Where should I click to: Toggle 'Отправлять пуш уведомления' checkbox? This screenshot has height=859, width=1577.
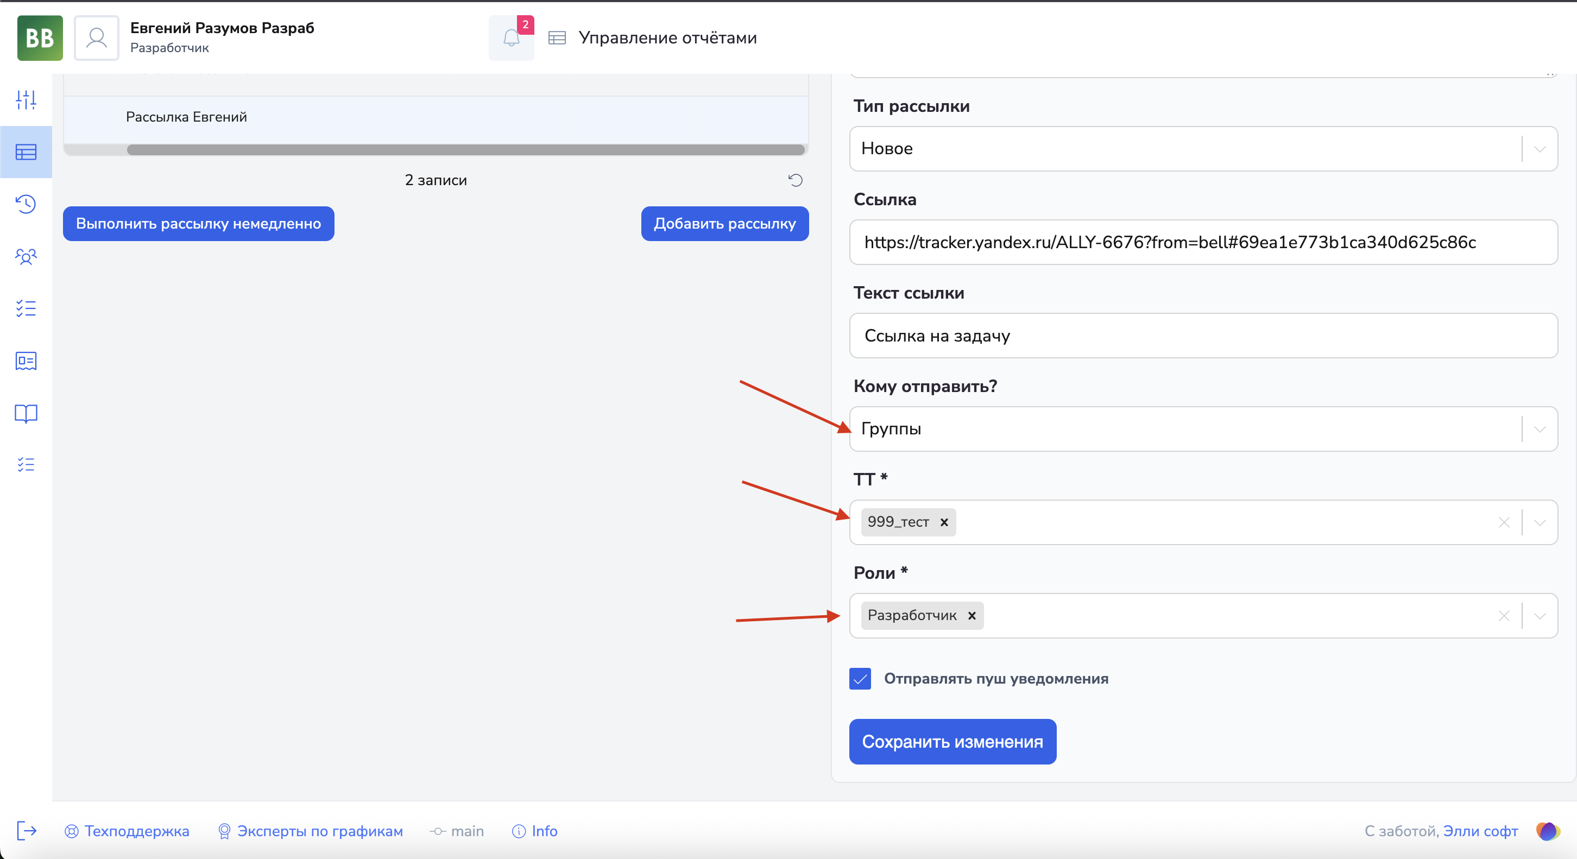860,678
